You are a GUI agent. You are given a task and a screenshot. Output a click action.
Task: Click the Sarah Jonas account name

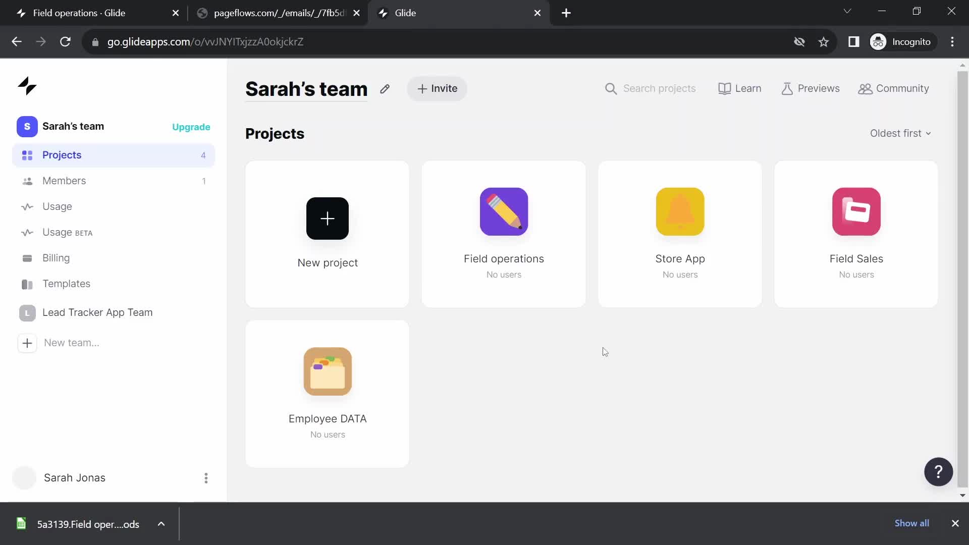coord(75,478)
